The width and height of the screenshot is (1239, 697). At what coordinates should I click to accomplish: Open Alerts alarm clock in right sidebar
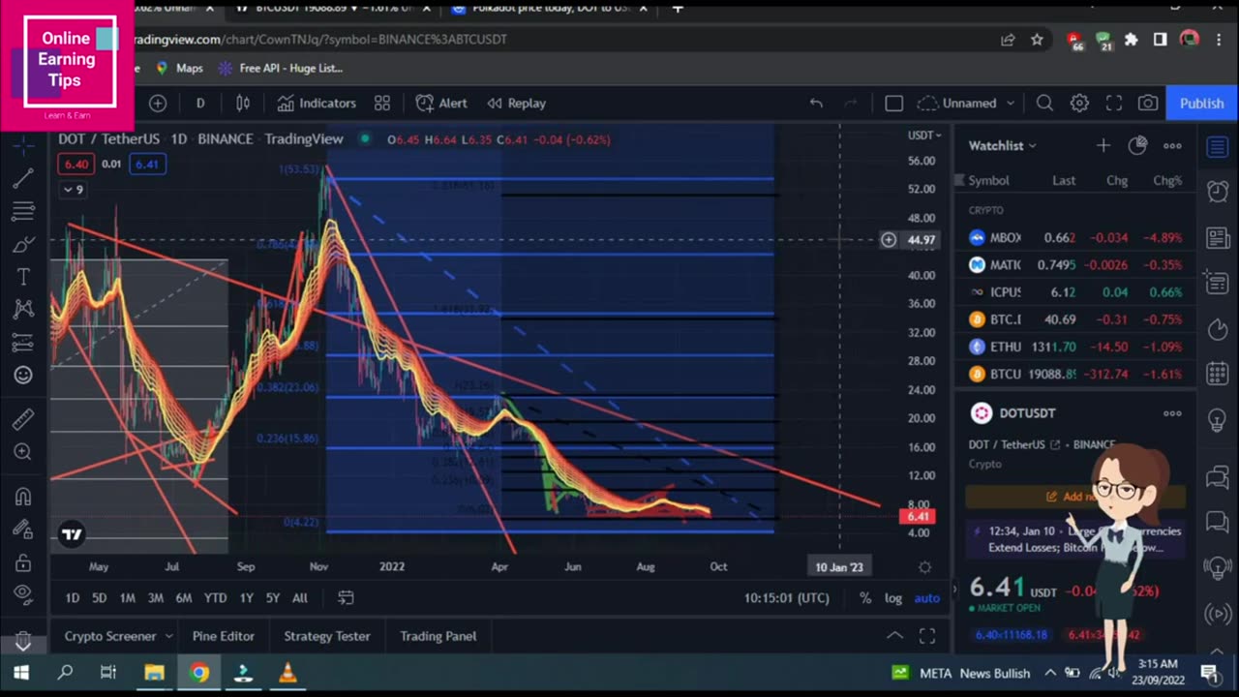tap(1218, 191)
